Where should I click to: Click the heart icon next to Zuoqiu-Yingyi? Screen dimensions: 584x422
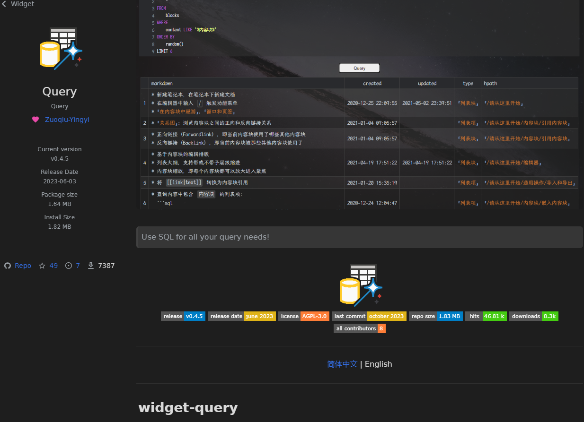[x=35, y=120]
